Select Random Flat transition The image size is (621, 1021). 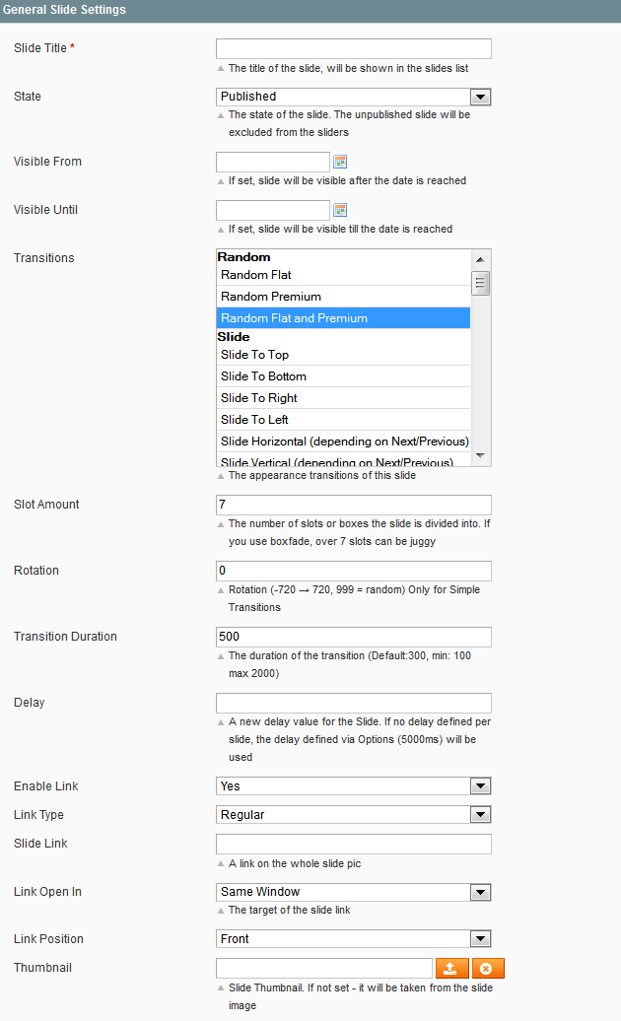coord(343,275)
